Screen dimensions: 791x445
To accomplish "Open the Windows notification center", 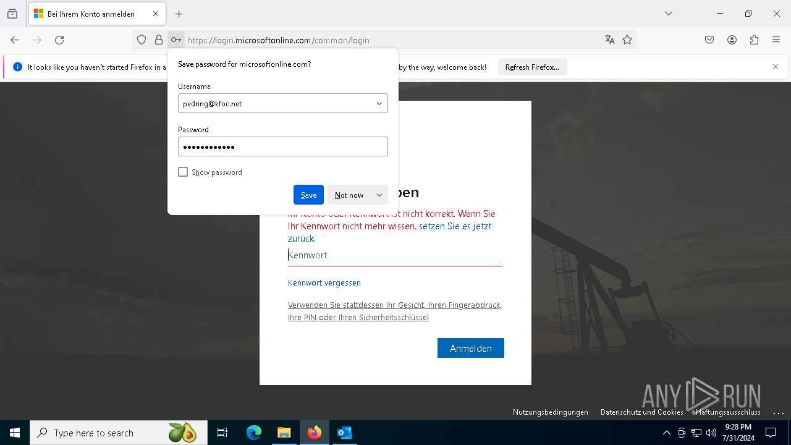I will coord(771,433).
